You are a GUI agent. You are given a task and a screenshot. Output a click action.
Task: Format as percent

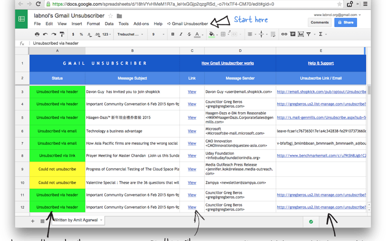click(81, 34)
